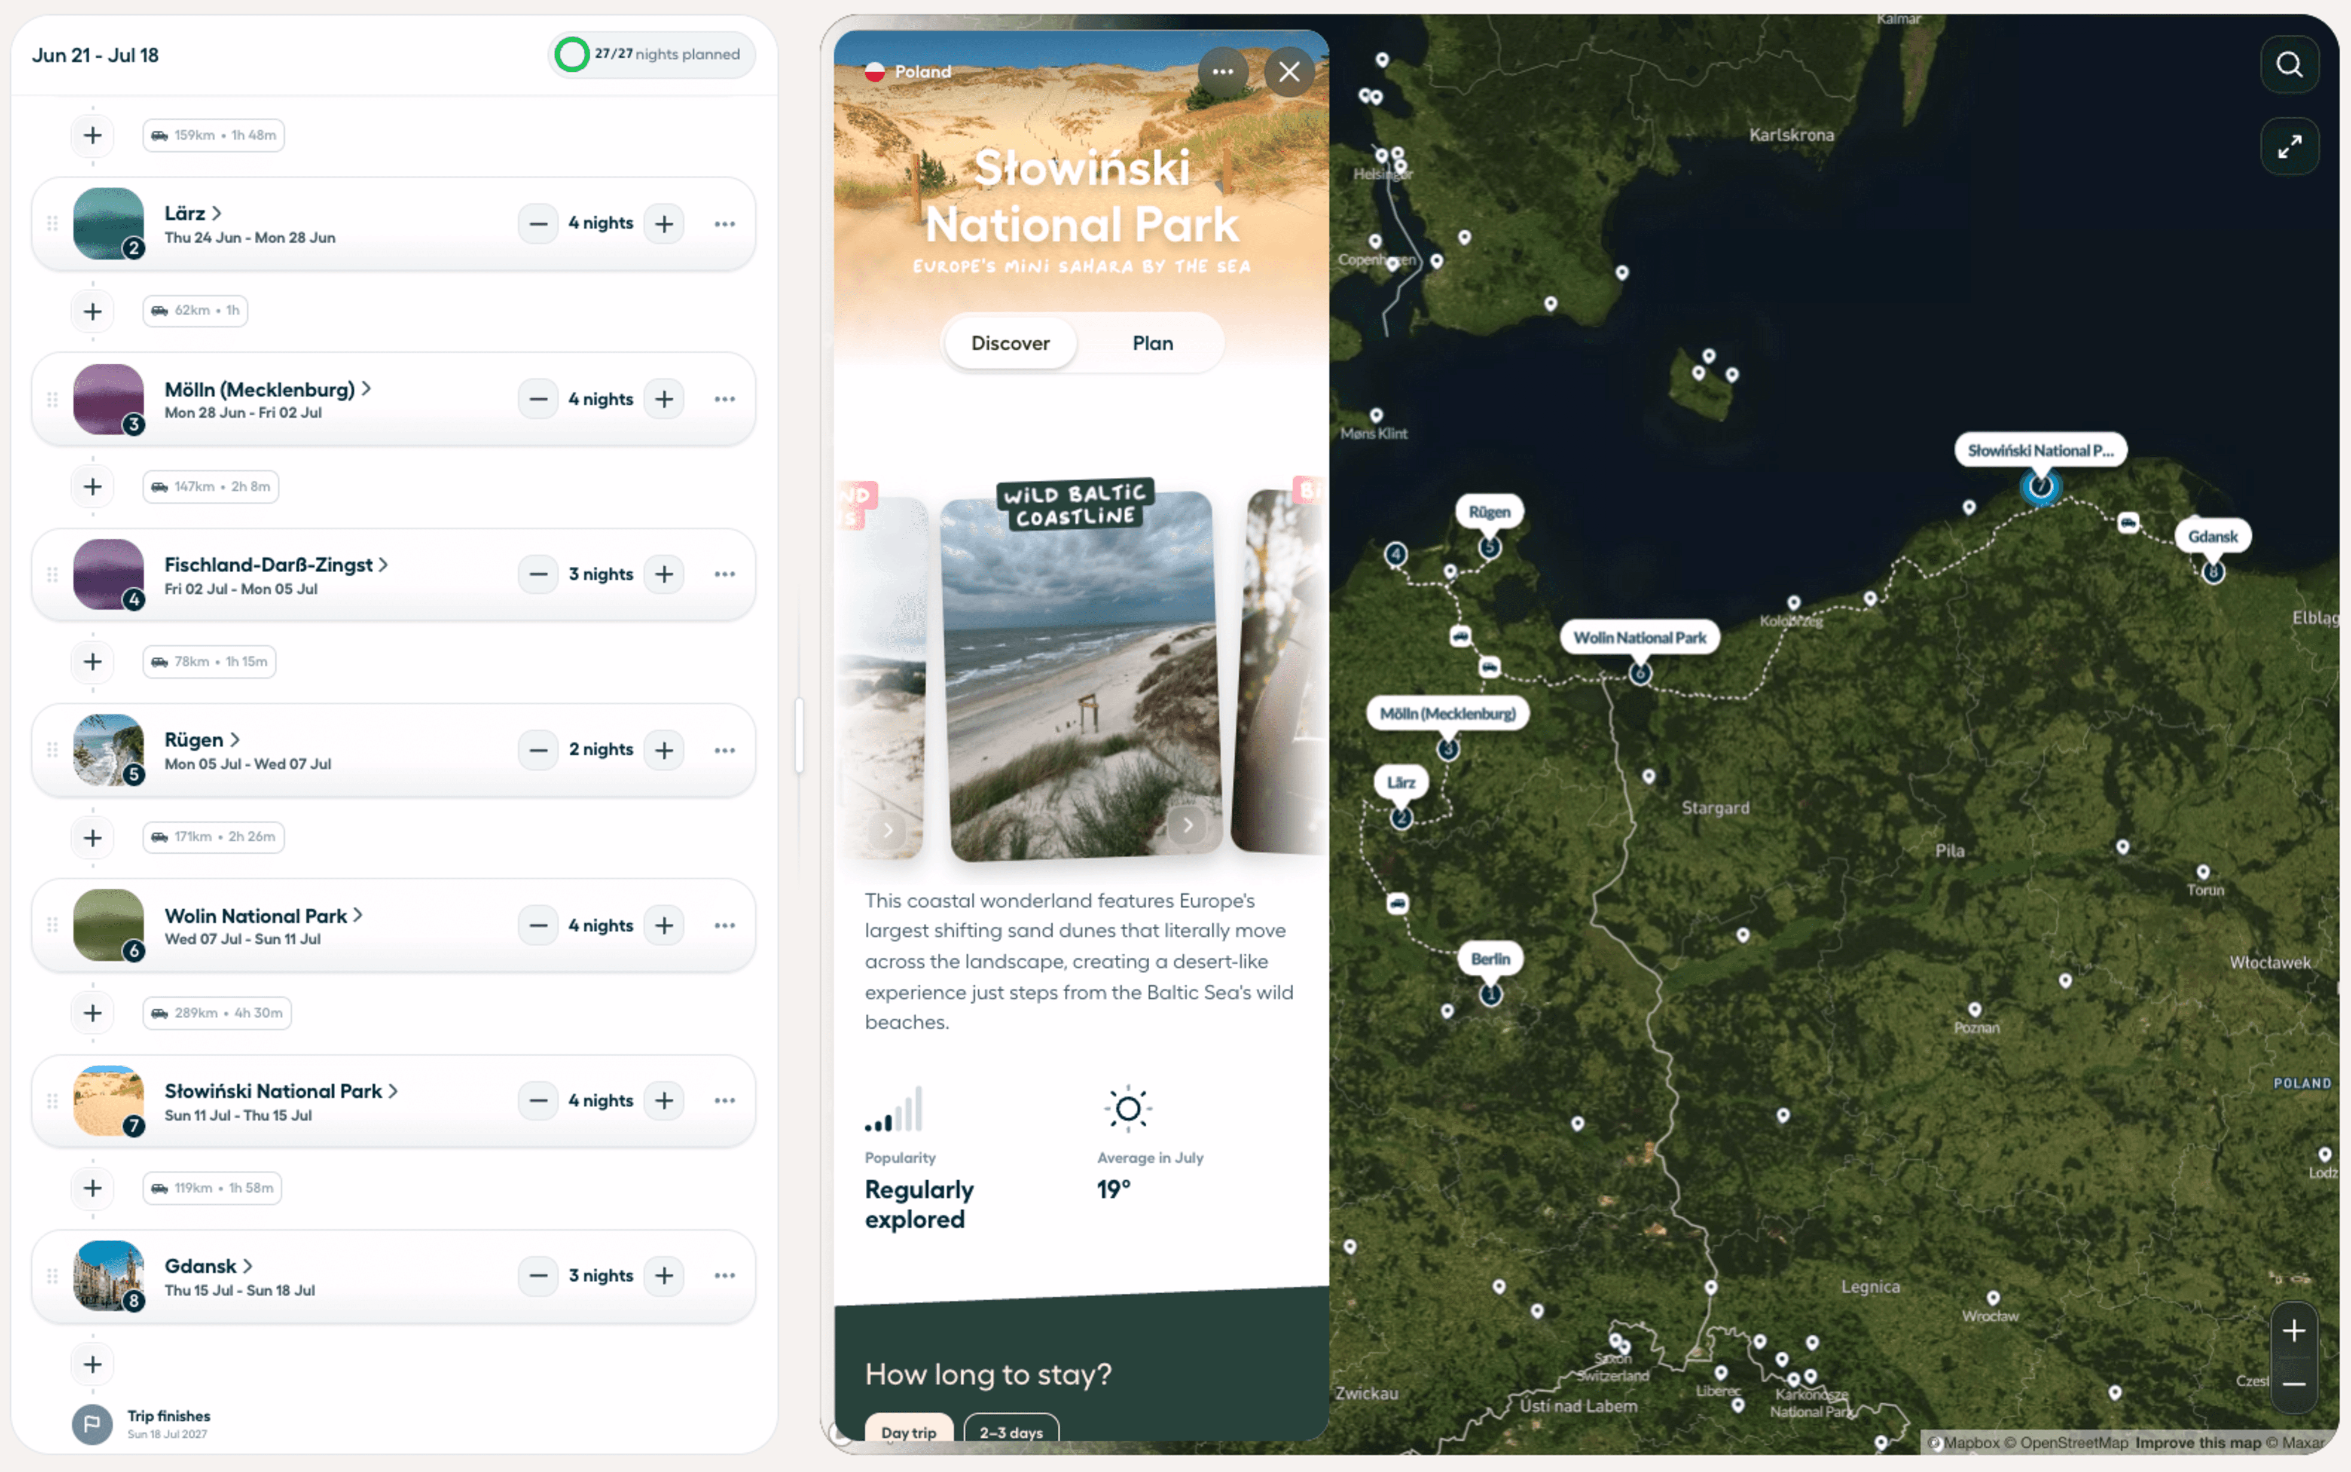The image size is (2351, 1472).
Task: Increase nights for Lärz
Action: point(664,224)
